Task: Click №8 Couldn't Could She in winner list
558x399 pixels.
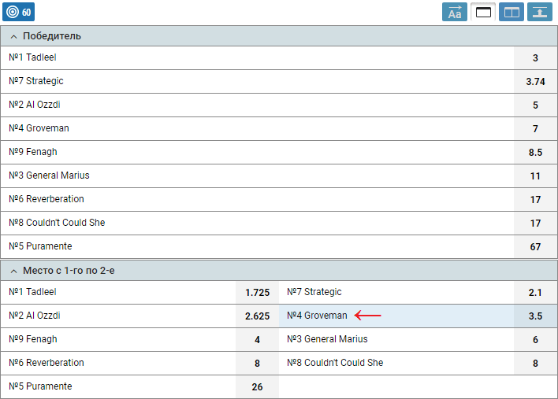Action: click(x=57, y=223)
